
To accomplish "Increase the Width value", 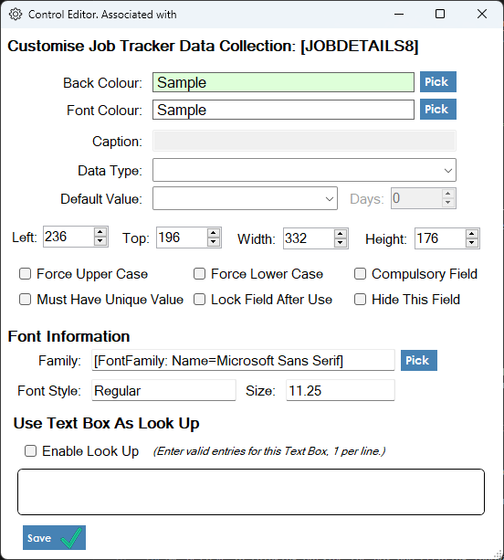I will point(341,234).
